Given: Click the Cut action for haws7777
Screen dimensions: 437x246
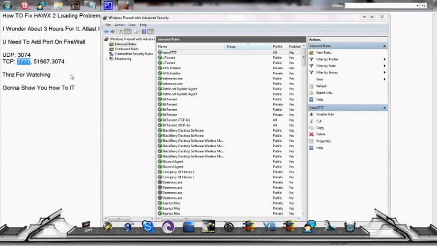Looking at the screenshot, I should point(319,121).
